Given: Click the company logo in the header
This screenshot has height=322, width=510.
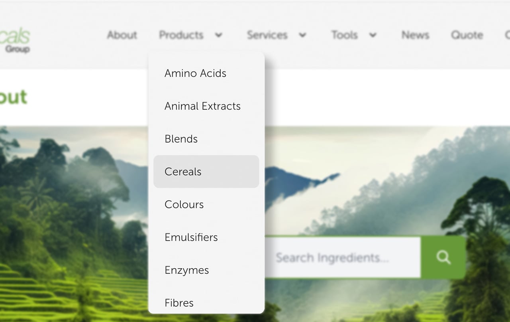Looking at the screenshot, I should pyautogui.click(x=15, y=40).
